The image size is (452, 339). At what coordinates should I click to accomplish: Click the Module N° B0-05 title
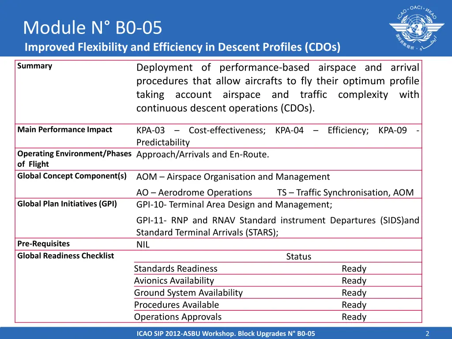pyautogui.click(x=93, y=28)
